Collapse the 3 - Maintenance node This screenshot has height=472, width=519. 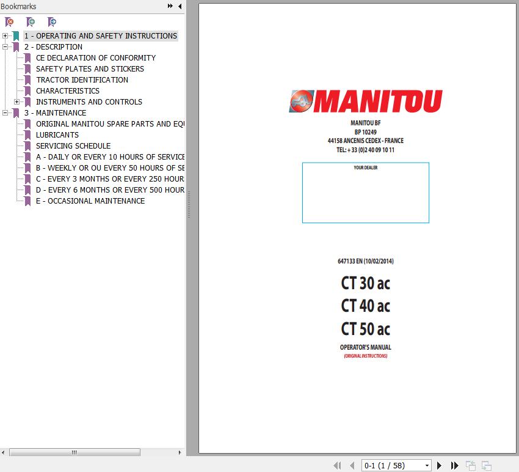(x=5, y=112)
